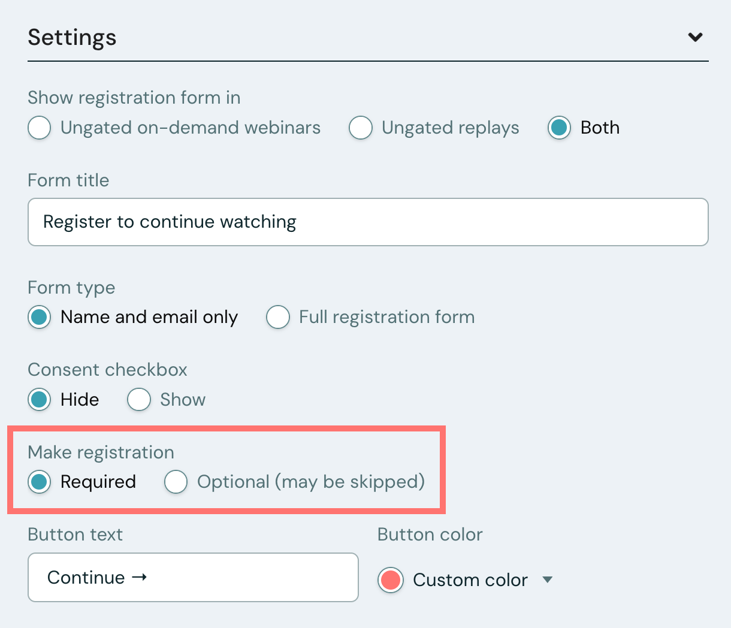731x628 pixels.
Task: Click the 'Form title' label
Action: [x=68, y=180]
